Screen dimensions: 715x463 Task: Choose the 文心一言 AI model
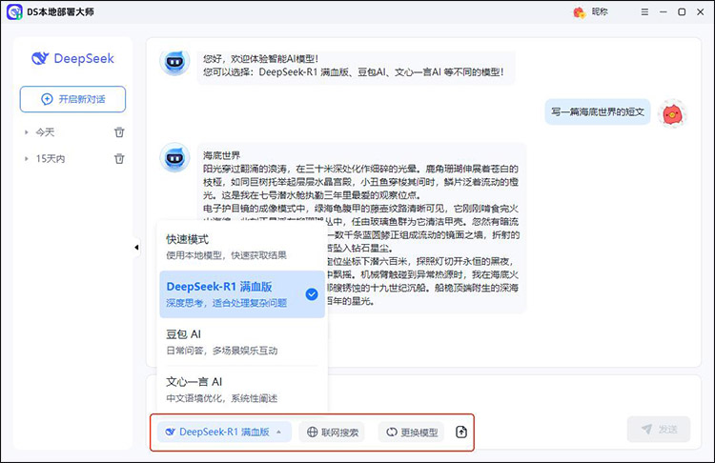tap(242, 390)
